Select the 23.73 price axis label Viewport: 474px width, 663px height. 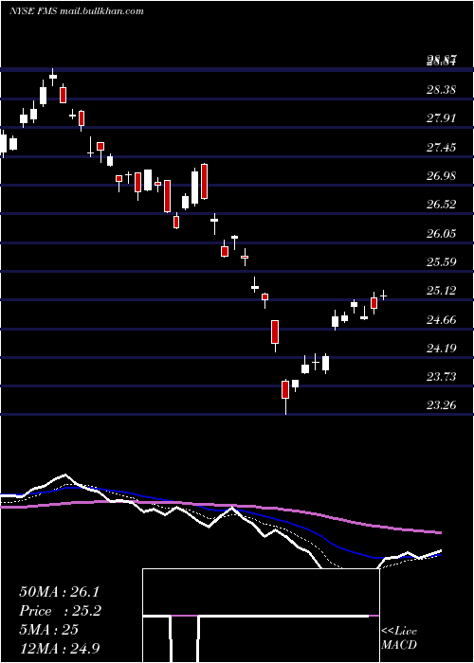tap(442, 377)
